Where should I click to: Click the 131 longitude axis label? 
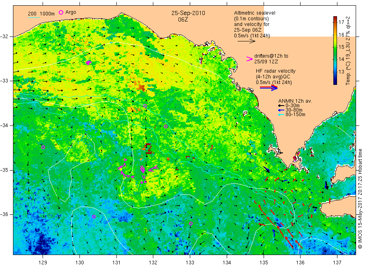(116, 263)
